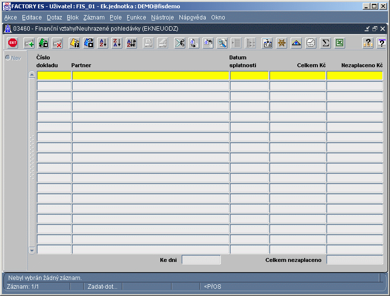
Task: Click the status message 'Nebyl vybrán žádný záznam.'
Action: click(45, 278)
